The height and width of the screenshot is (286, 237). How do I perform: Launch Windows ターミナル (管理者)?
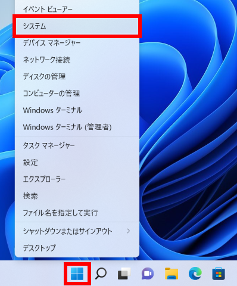tap(77, 127)
